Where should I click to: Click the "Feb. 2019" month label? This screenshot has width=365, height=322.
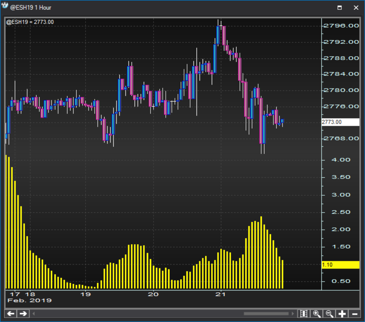coord(29,301)
